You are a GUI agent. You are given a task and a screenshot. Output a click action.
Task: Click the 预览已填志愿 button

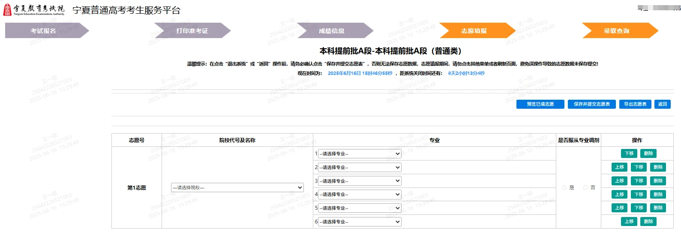pyautogui.click(x=540, y=104)
